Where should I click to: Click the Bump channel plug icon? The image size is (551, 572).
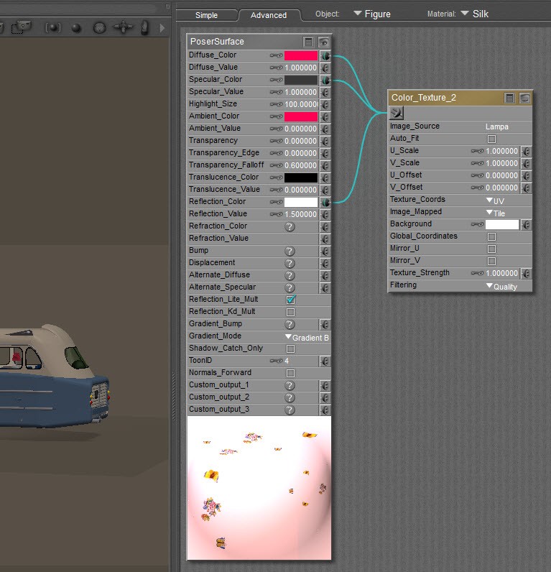pos(325,252)
